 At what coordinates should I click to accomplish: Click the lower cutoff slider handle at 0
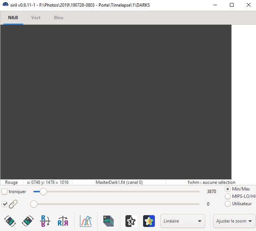point(34,204)
